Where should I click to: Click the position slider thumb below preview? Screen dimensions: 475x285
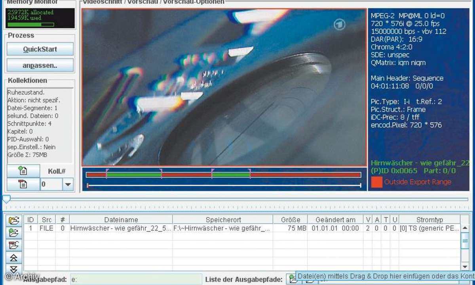click(6, 198)
